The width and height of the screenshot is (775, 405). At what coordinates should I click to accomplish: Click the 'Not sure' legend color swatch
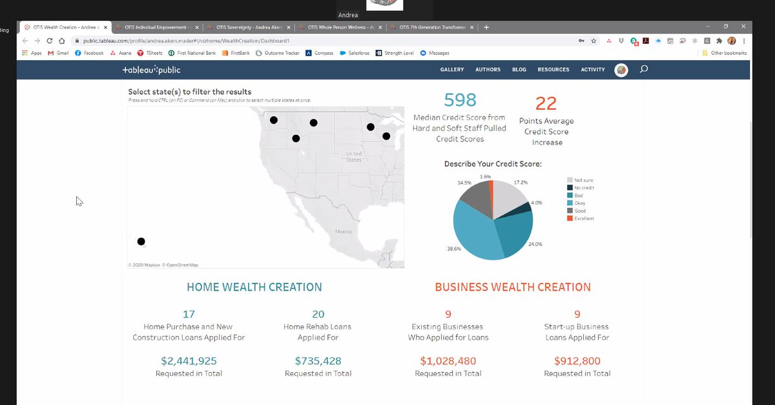[x=570, y=180]
